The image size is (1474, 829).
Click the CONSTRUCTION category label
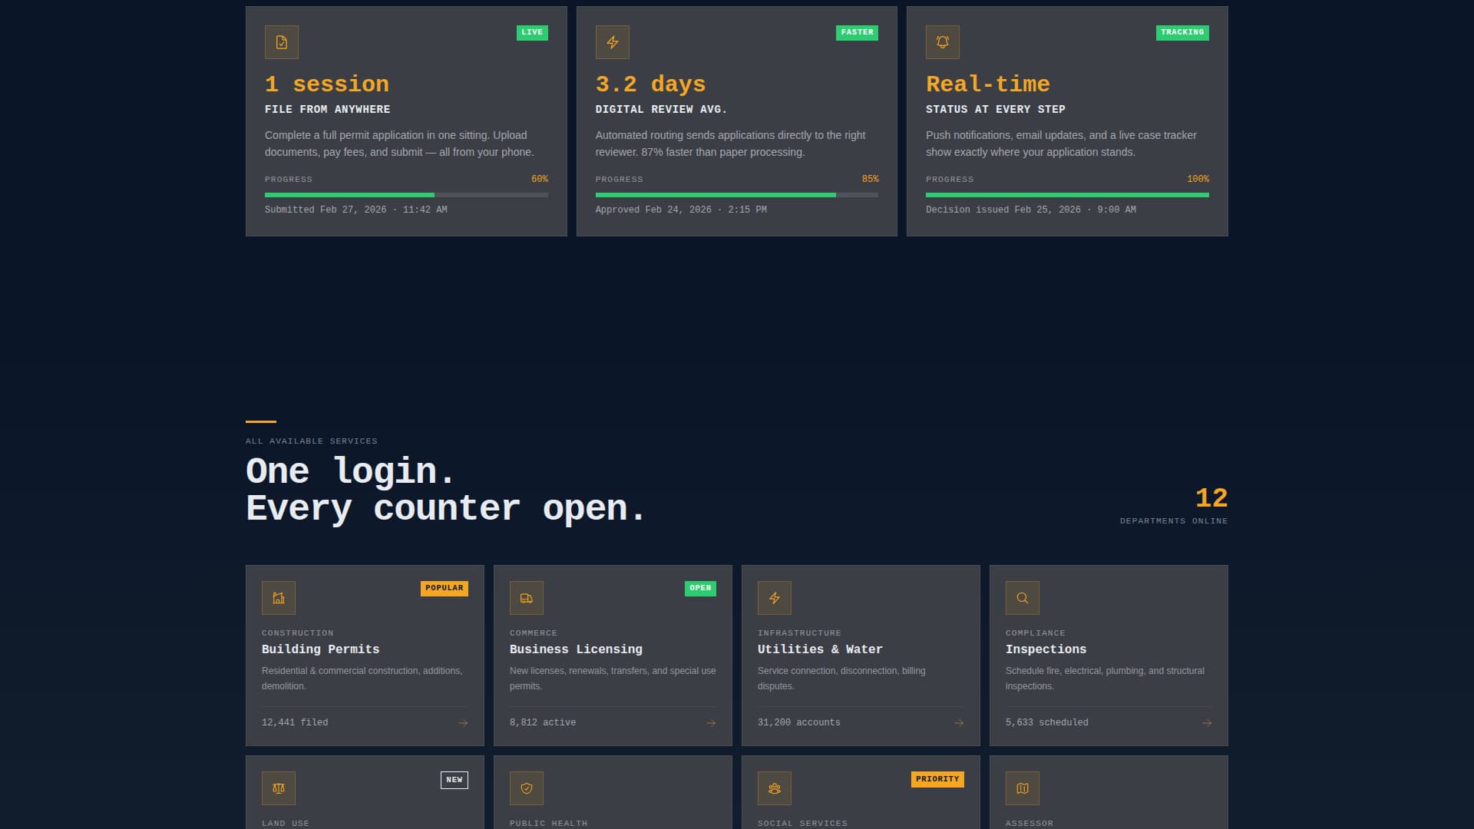[298, 633]
